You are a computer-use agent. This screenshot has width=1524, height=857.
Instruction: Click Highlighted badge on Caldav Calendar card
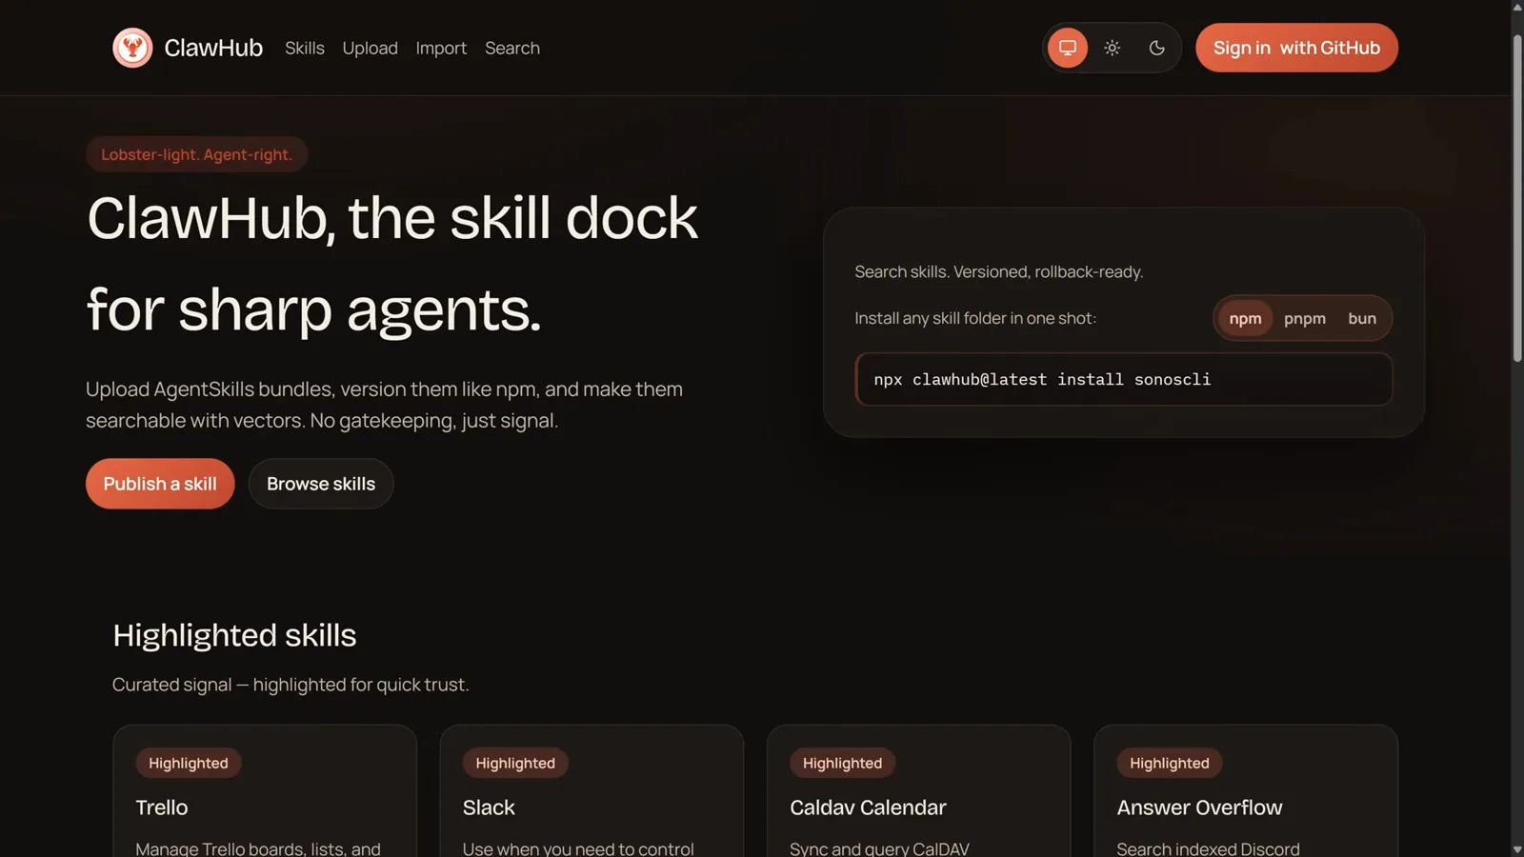pos(843,763)
